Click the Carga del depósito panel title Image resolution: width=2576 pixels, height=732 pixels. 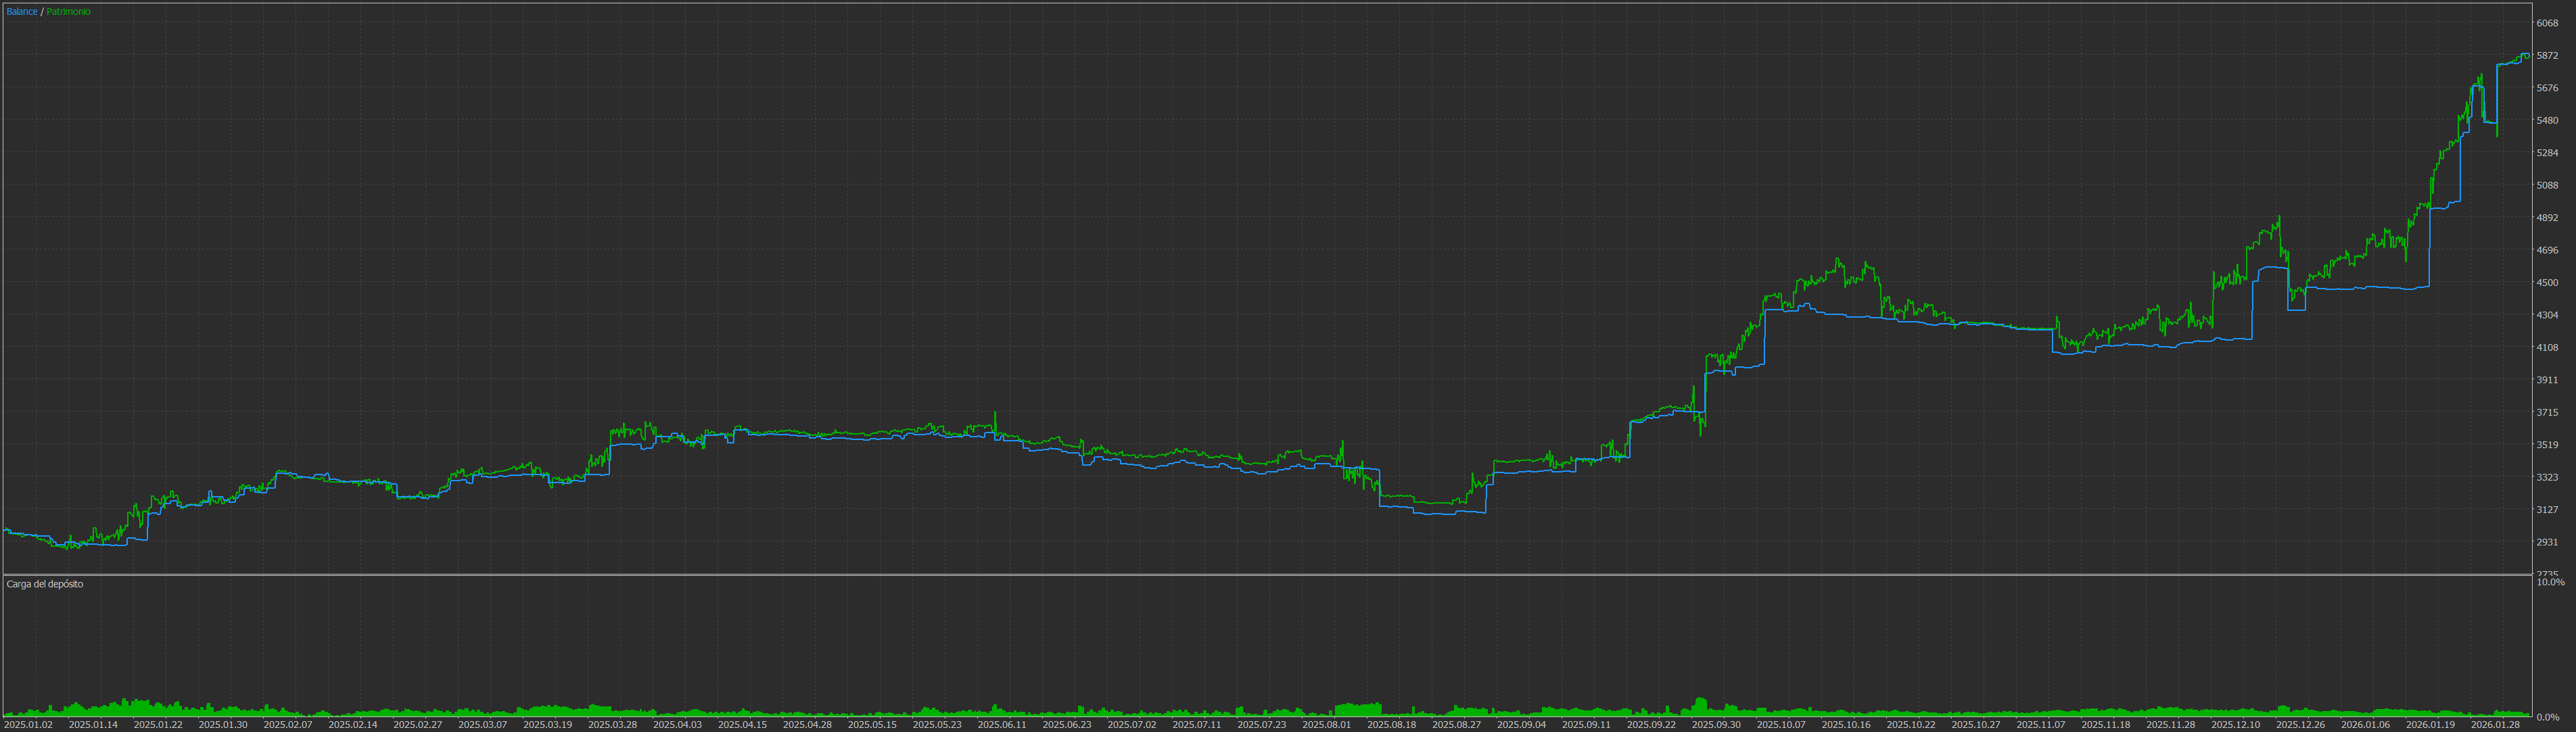click(x=45, y=584)
